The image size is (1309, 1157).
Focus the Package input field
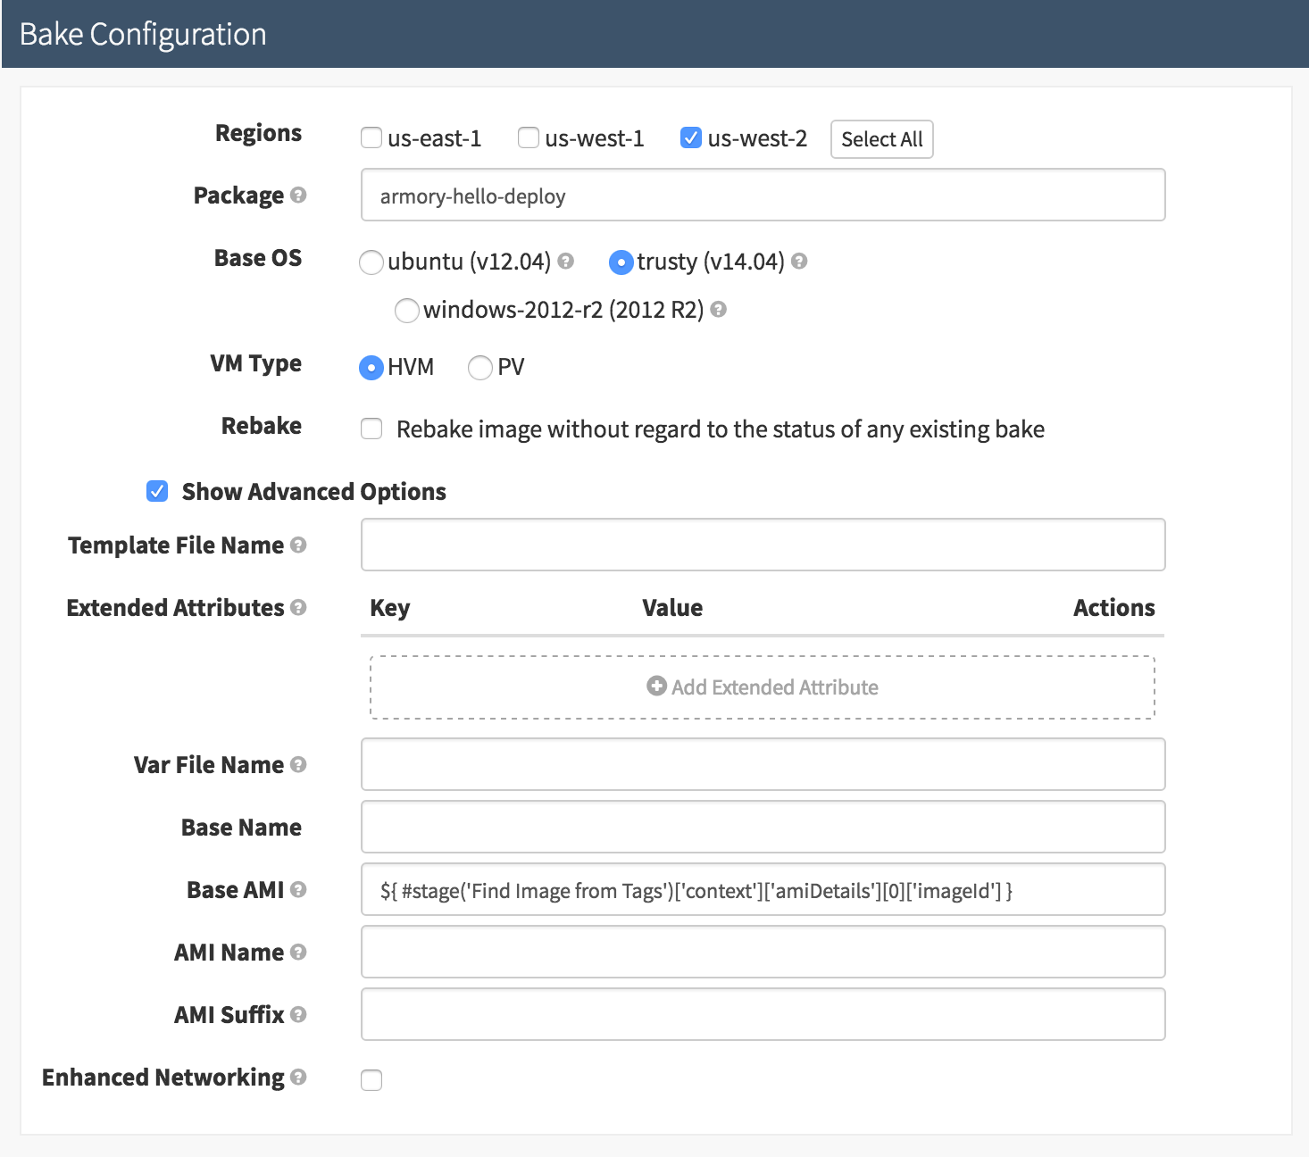(763, 196)
